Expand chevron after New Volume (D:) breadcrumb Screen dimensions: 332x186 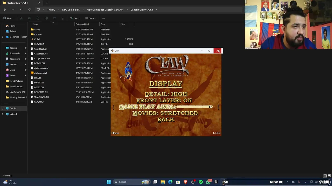click(84, 10)
